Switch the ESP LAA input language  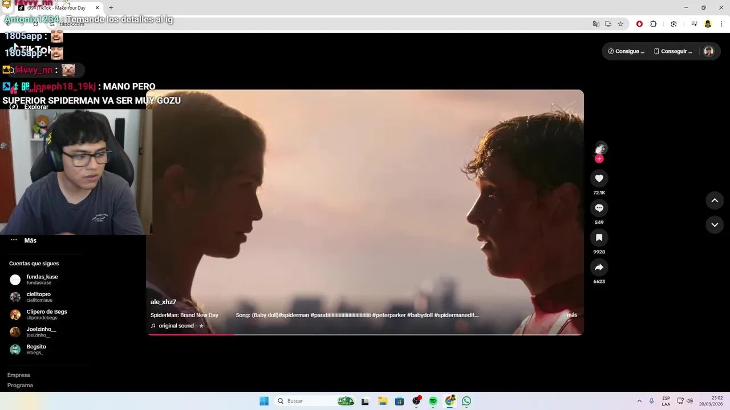click(666, 401)
